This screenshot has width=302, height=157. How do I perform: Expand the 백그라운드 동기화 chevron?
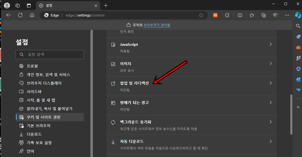(271, 122)
